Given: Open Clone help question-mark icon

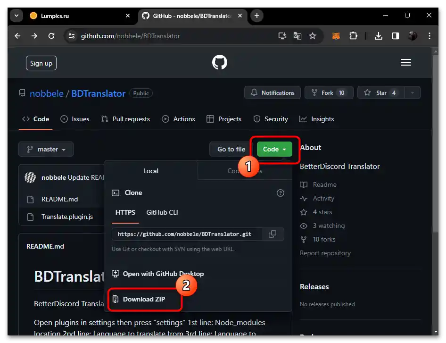Looking at the screenshot, I should [x=281, y=193].
